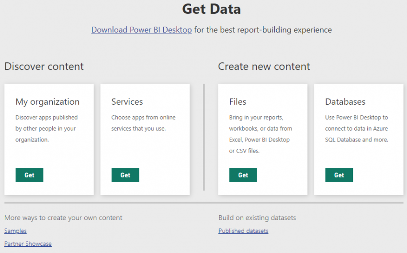Click the Get Data page heading
Viewport: 407px width, 253px height.
coord(212,9)
